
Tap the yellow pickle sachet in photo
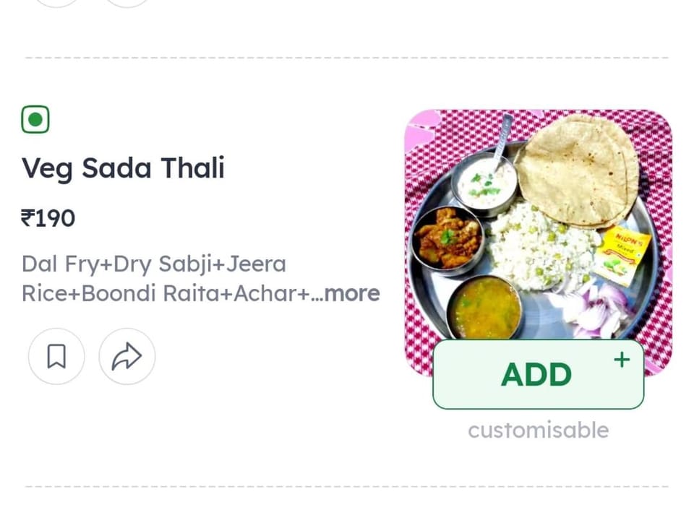click(x=623, y=255)
